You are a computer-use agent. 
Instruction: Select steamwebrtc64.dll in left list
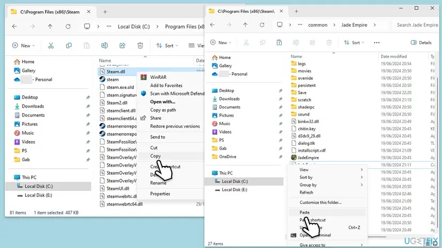click(124, 204)
